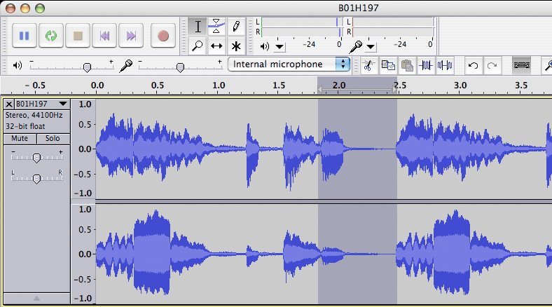Click the green loop Play button
552x307 pixels.
(x=51, y=36)
